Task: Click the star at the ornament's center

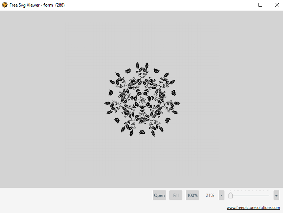Action: click(x=142, y=99)
